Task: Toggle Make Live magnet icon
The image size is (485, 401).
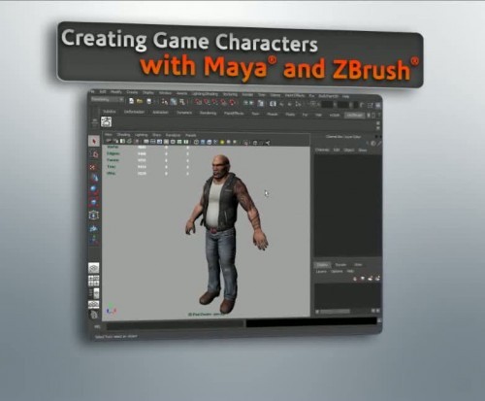Action: (x=232, y=103)
